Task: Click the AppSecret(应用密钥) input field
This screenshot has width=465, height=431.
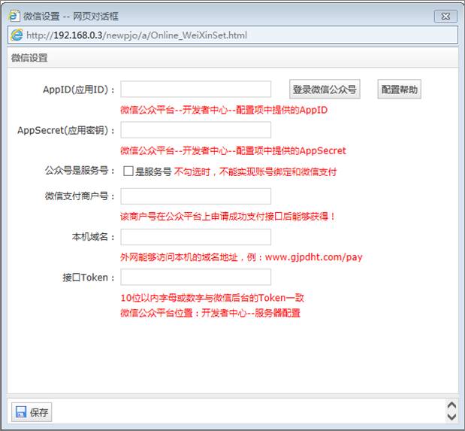Action: coord(196,130)
